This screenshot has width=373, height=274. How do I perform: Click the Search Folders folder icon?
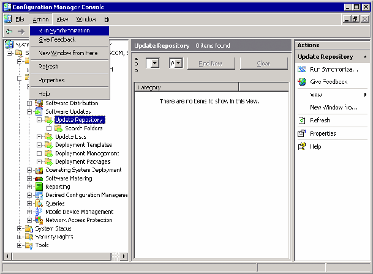(x=59, y=128)
